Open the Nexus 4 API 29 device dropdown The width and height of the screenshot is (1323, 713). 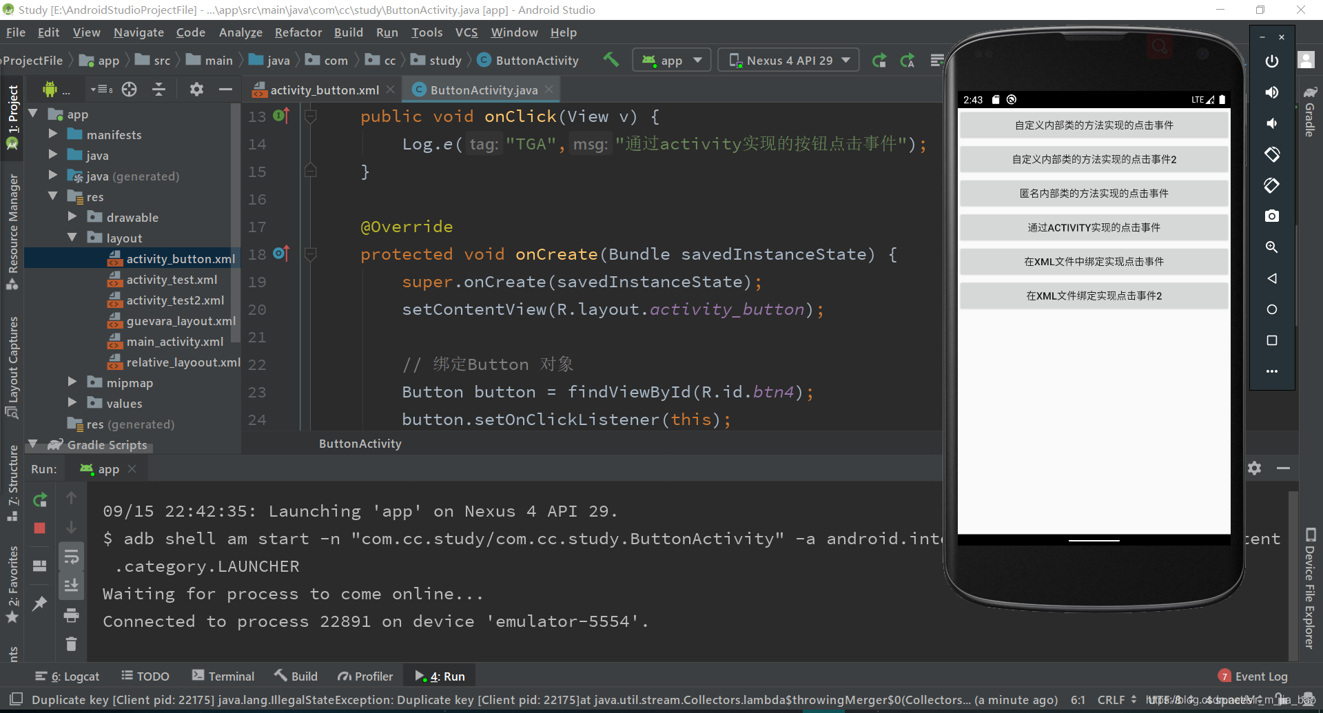789,61
